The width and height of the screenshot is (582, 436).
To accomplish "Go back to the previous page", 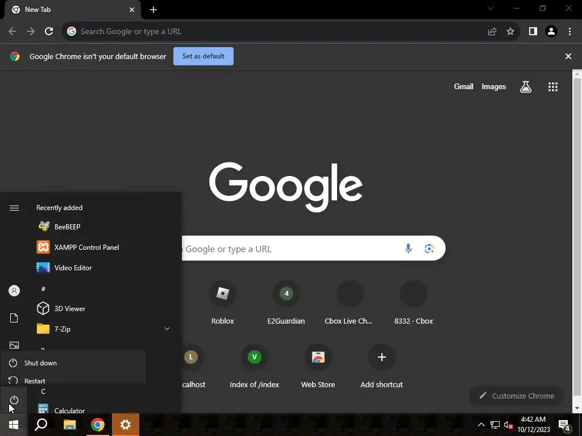I will pyautogui.click(x=13, y=32).
